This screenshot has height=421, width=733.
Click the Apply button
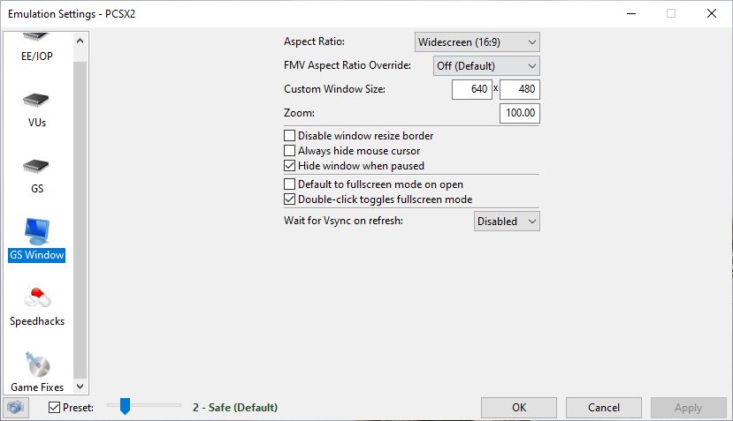(x=688, y=408)
